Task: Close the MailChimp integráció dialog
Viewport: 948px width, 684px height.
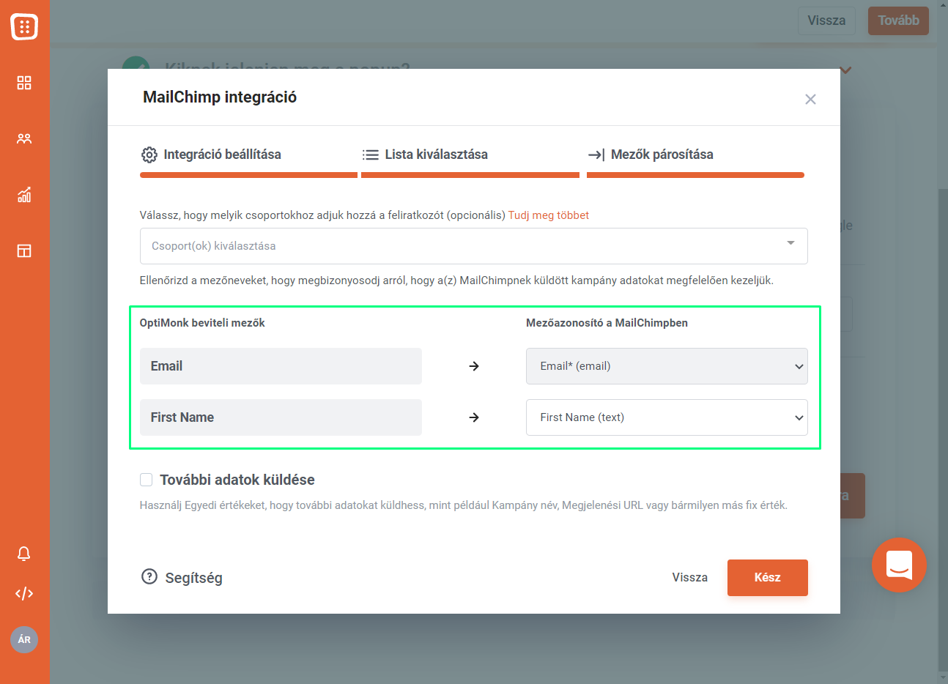Action: coord(810,99)
